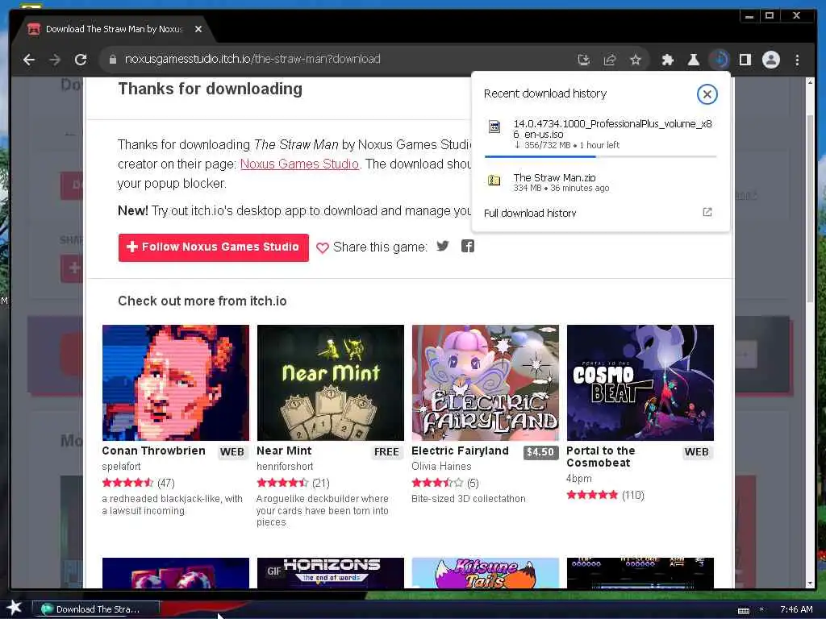826x619 pixels.
Task: Open the side panel icon
Action: [745, 60]
